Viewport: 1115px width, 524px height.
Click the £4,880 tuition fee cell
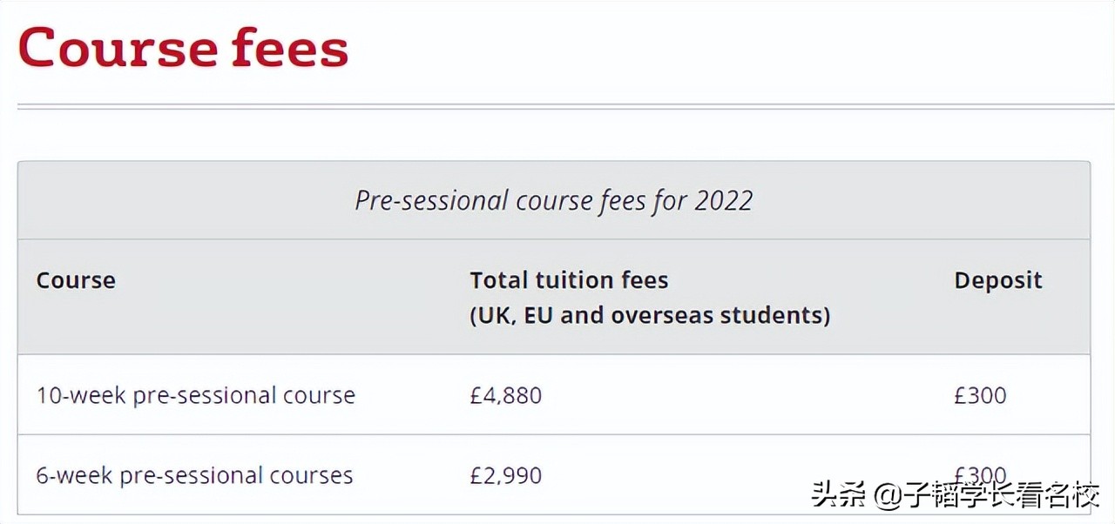(505, 395)
